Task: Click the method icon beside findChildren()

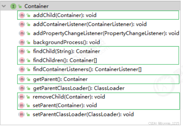Action: [x=22, y=60]
